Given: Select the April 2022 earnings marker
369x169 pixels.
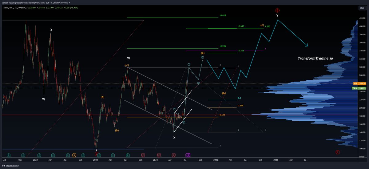Looking at the screenshot, I should (x=53, y=155).
